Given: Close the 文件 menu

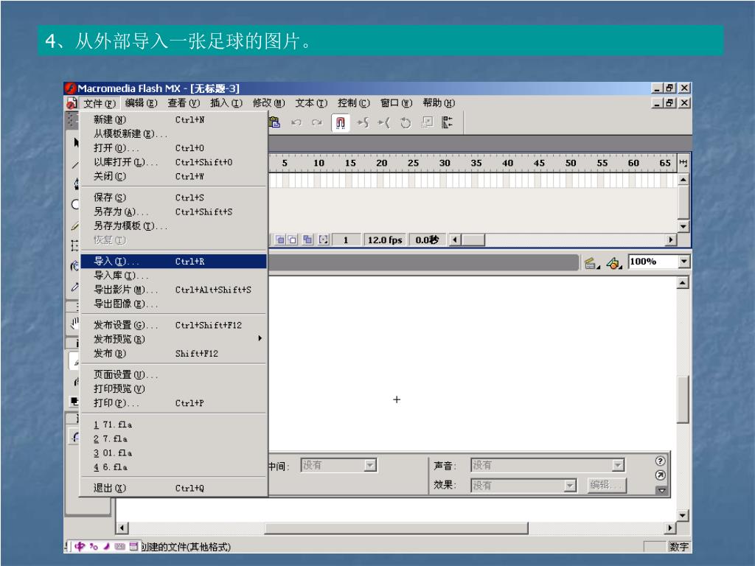Looking at the screenshot, I should click(100, 103).
